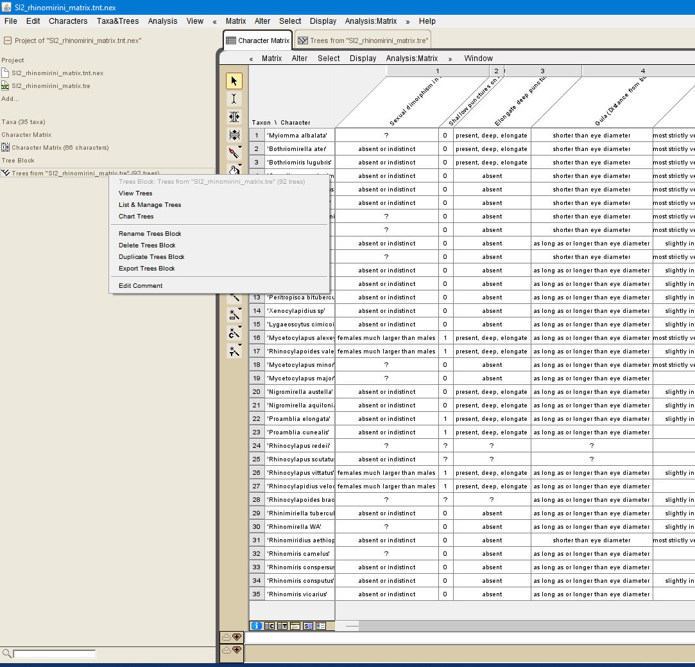Click the tree block icon beside Trees from entry
This screenshot has width=695, height=667.
pyautogui.click(x=5, y=173)
